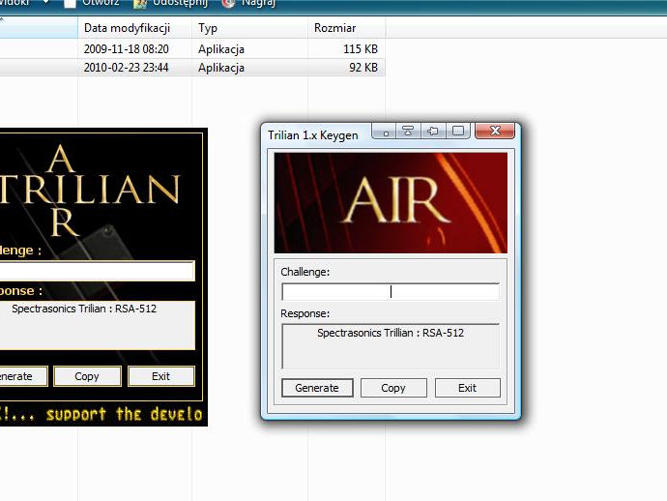Screen dimensions: 667x501
Task: Click the Aplikacja type cell of the 92 KB file
Action: point(221,68)
